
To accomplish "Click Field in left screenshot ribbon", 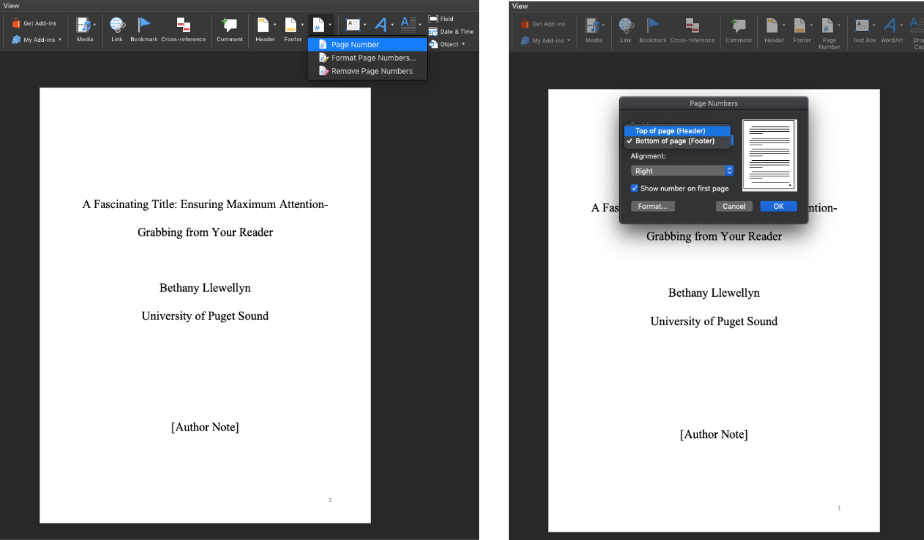I will point(441,19).
